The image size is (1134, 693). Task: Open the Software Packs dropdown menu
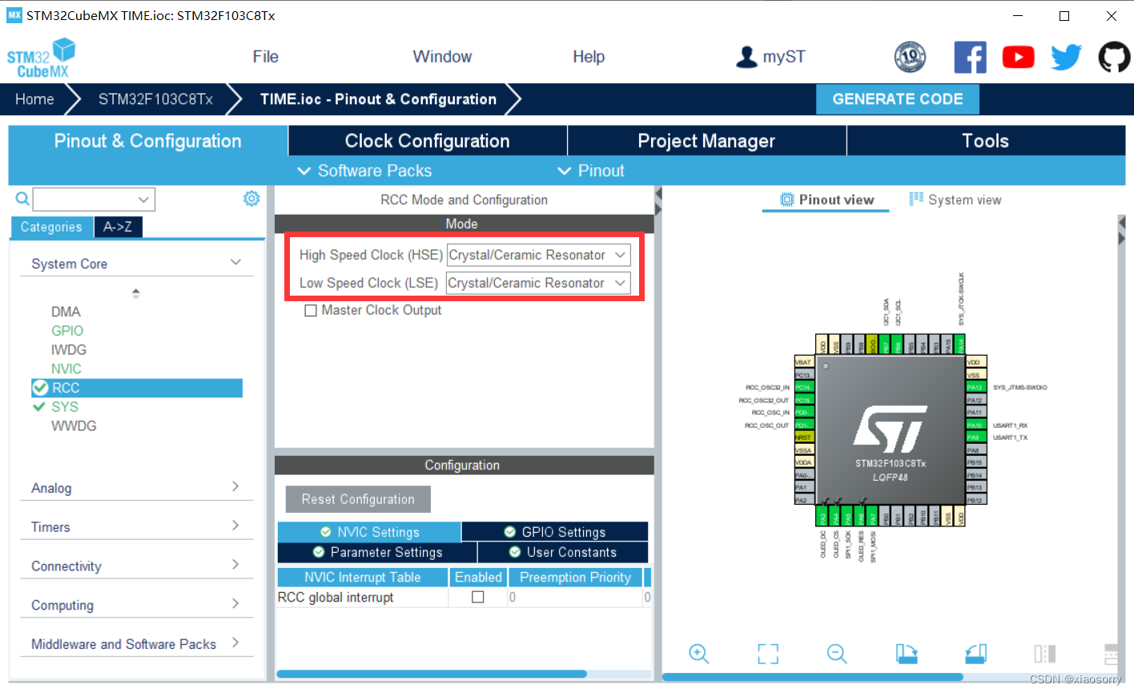coord(364,171)
